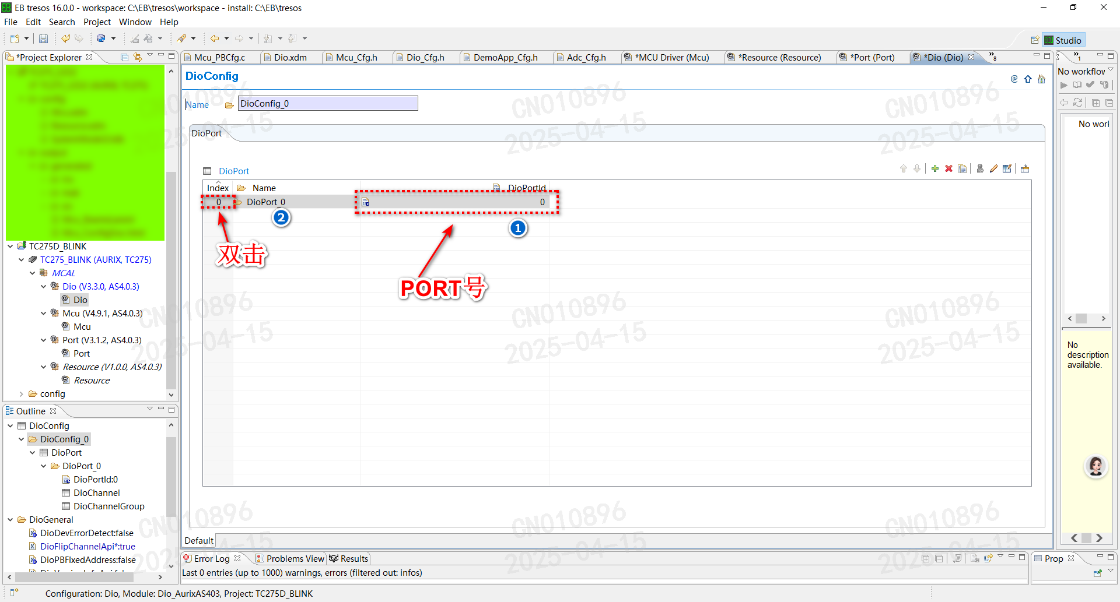Select DioPortId:0 in Outline

pos(96,480)
